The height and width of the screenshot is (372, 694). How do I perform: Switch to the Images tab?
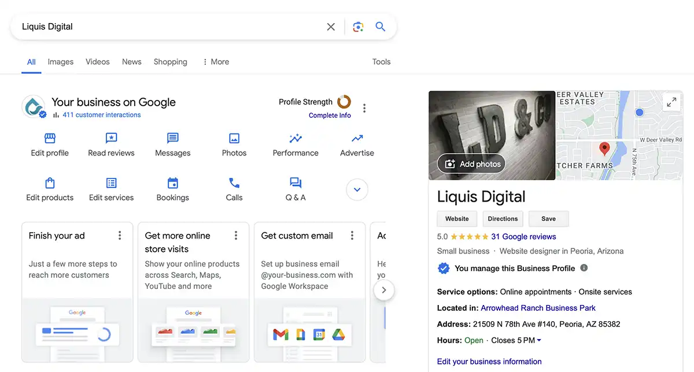61,62
